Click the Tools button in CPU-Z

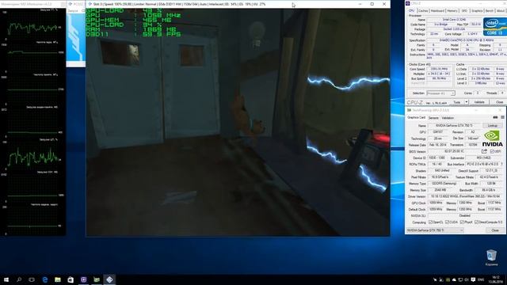pos(456,102)
